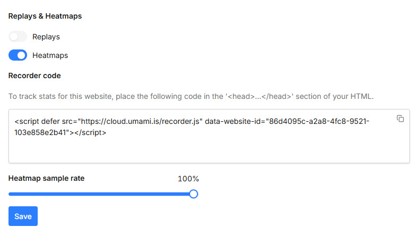Viewport: 420px width, 235px height.
Task: Click the empty area below the code snippet
Action: click(x=209, y=150)
